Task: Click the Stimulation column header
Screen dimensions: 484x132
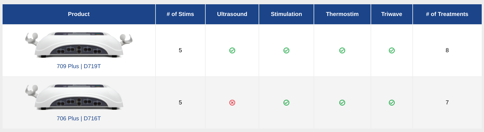Action: pos(286,14)
